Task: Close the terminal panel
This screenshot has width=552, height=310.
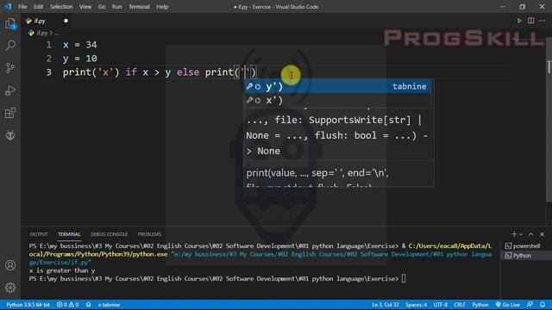Action: [543, 234]
